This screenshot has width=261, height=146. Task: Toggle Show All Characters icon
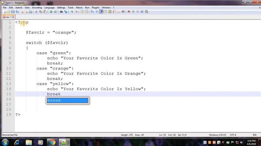tap(97, 12)
